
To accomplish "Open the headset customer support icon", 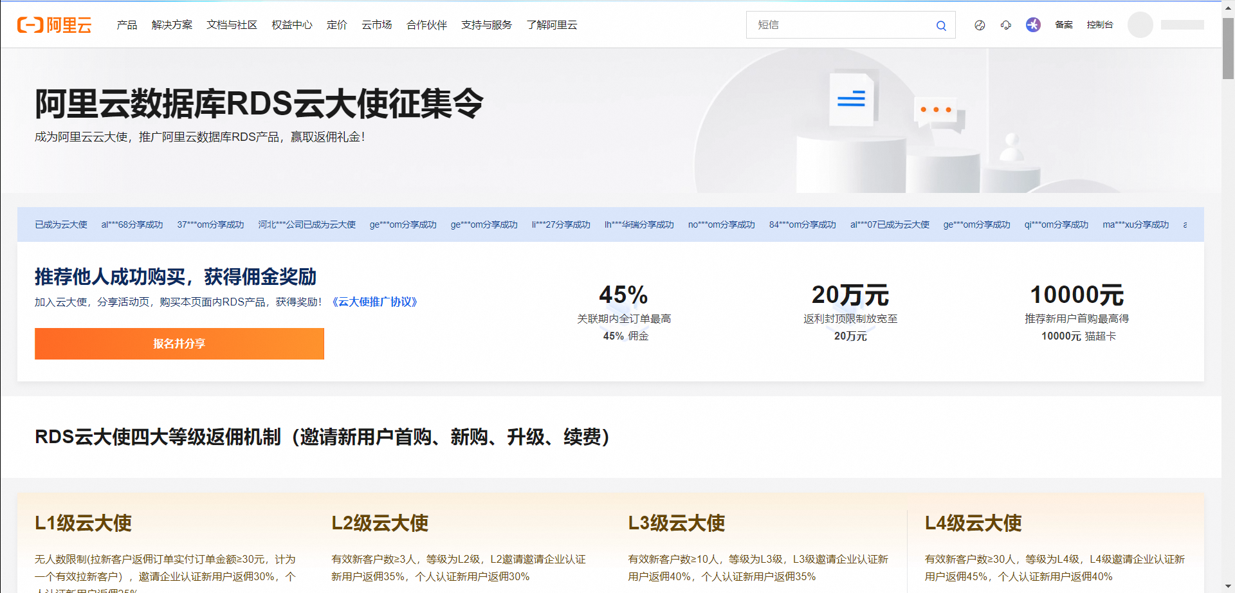I will click(x=1006, y=25).
